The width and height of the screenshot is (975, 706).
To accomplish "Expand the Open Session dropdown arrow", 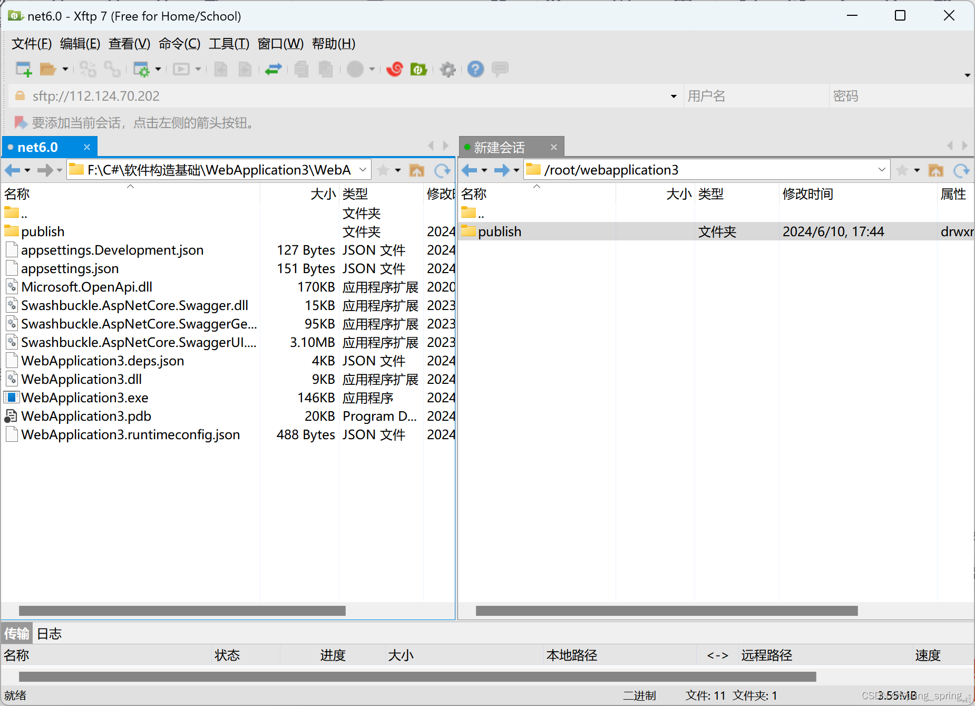I will pyautogui.click(x=65, y=69).
